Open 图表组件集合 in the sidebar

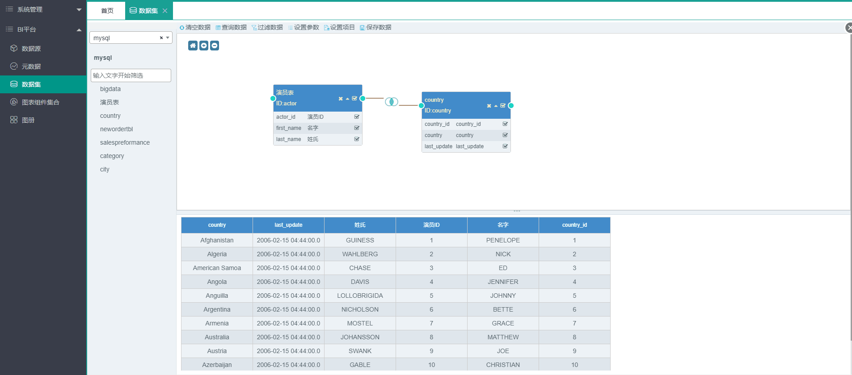pos(40,102)
